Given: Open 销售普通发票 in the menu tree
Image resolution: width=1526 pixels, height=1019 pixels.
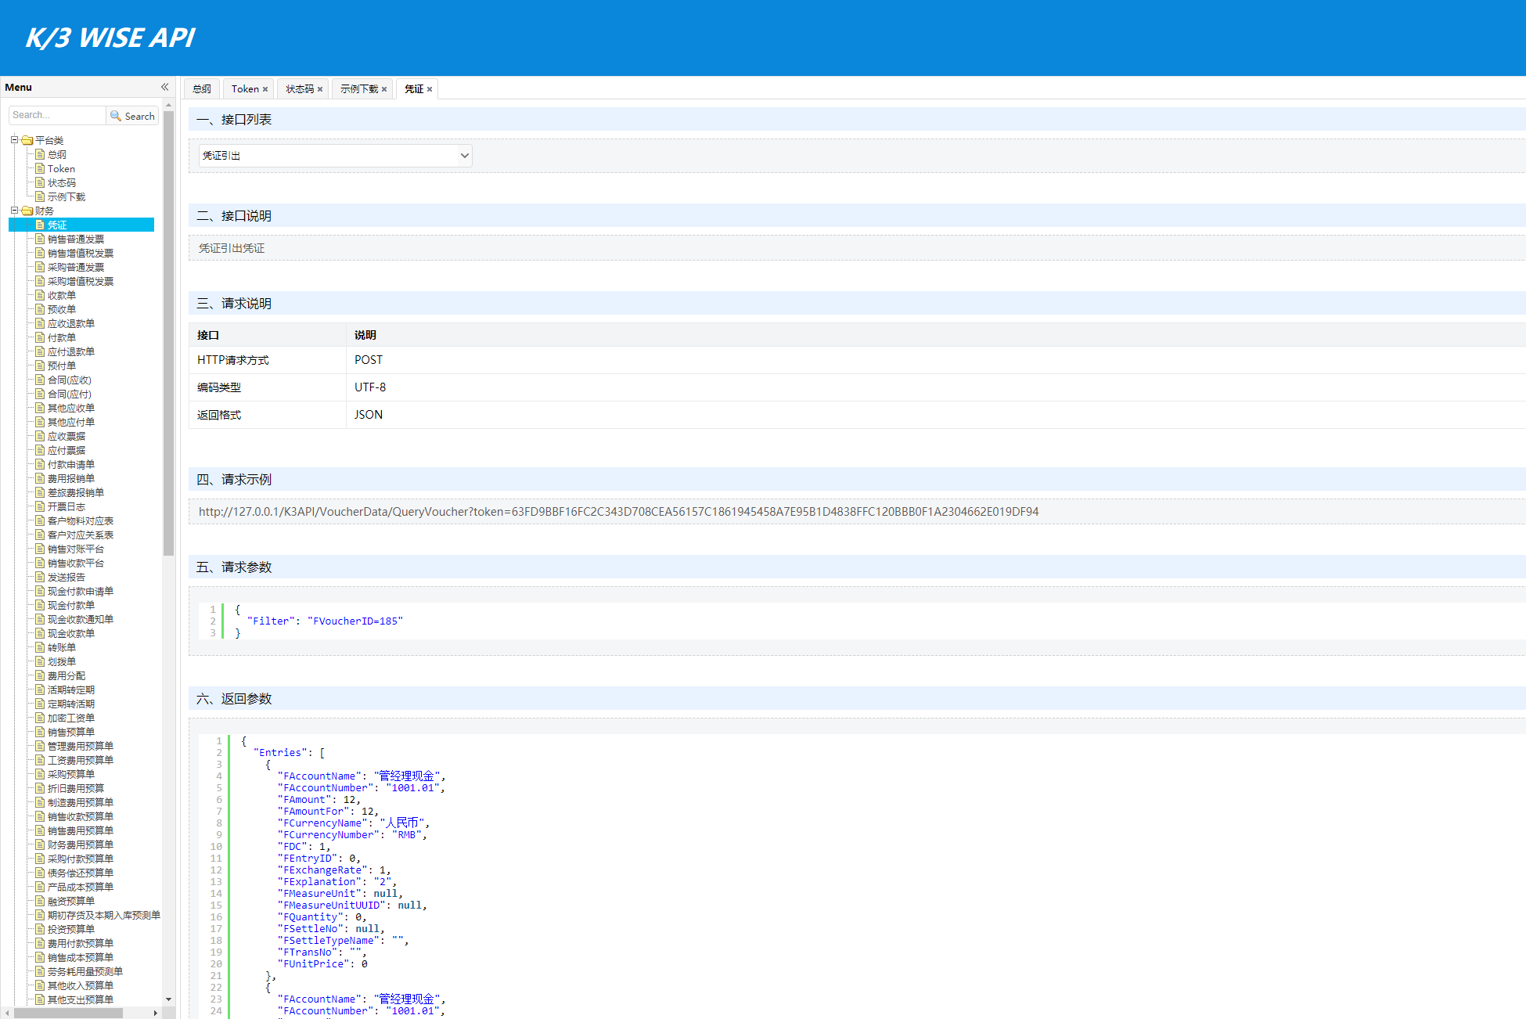Looking at the screenshot, I should click(75, 239).
